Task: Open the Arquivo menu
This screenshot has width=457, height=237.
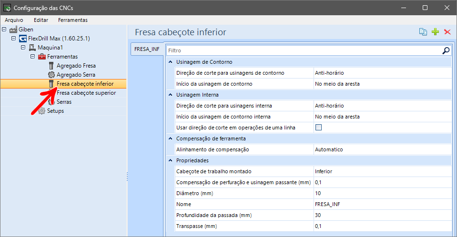Action: pos(14,20)
